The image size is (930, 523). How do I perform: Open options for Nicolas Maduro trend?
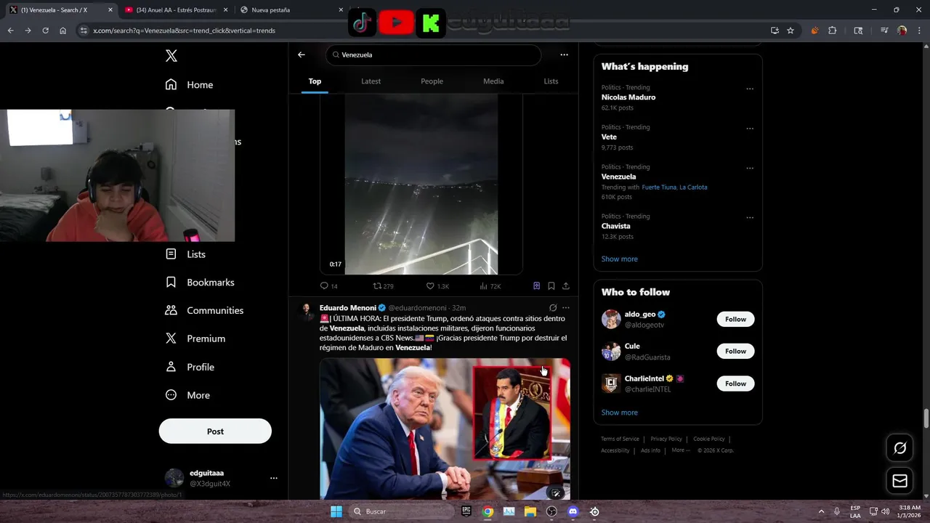(750, 89)
